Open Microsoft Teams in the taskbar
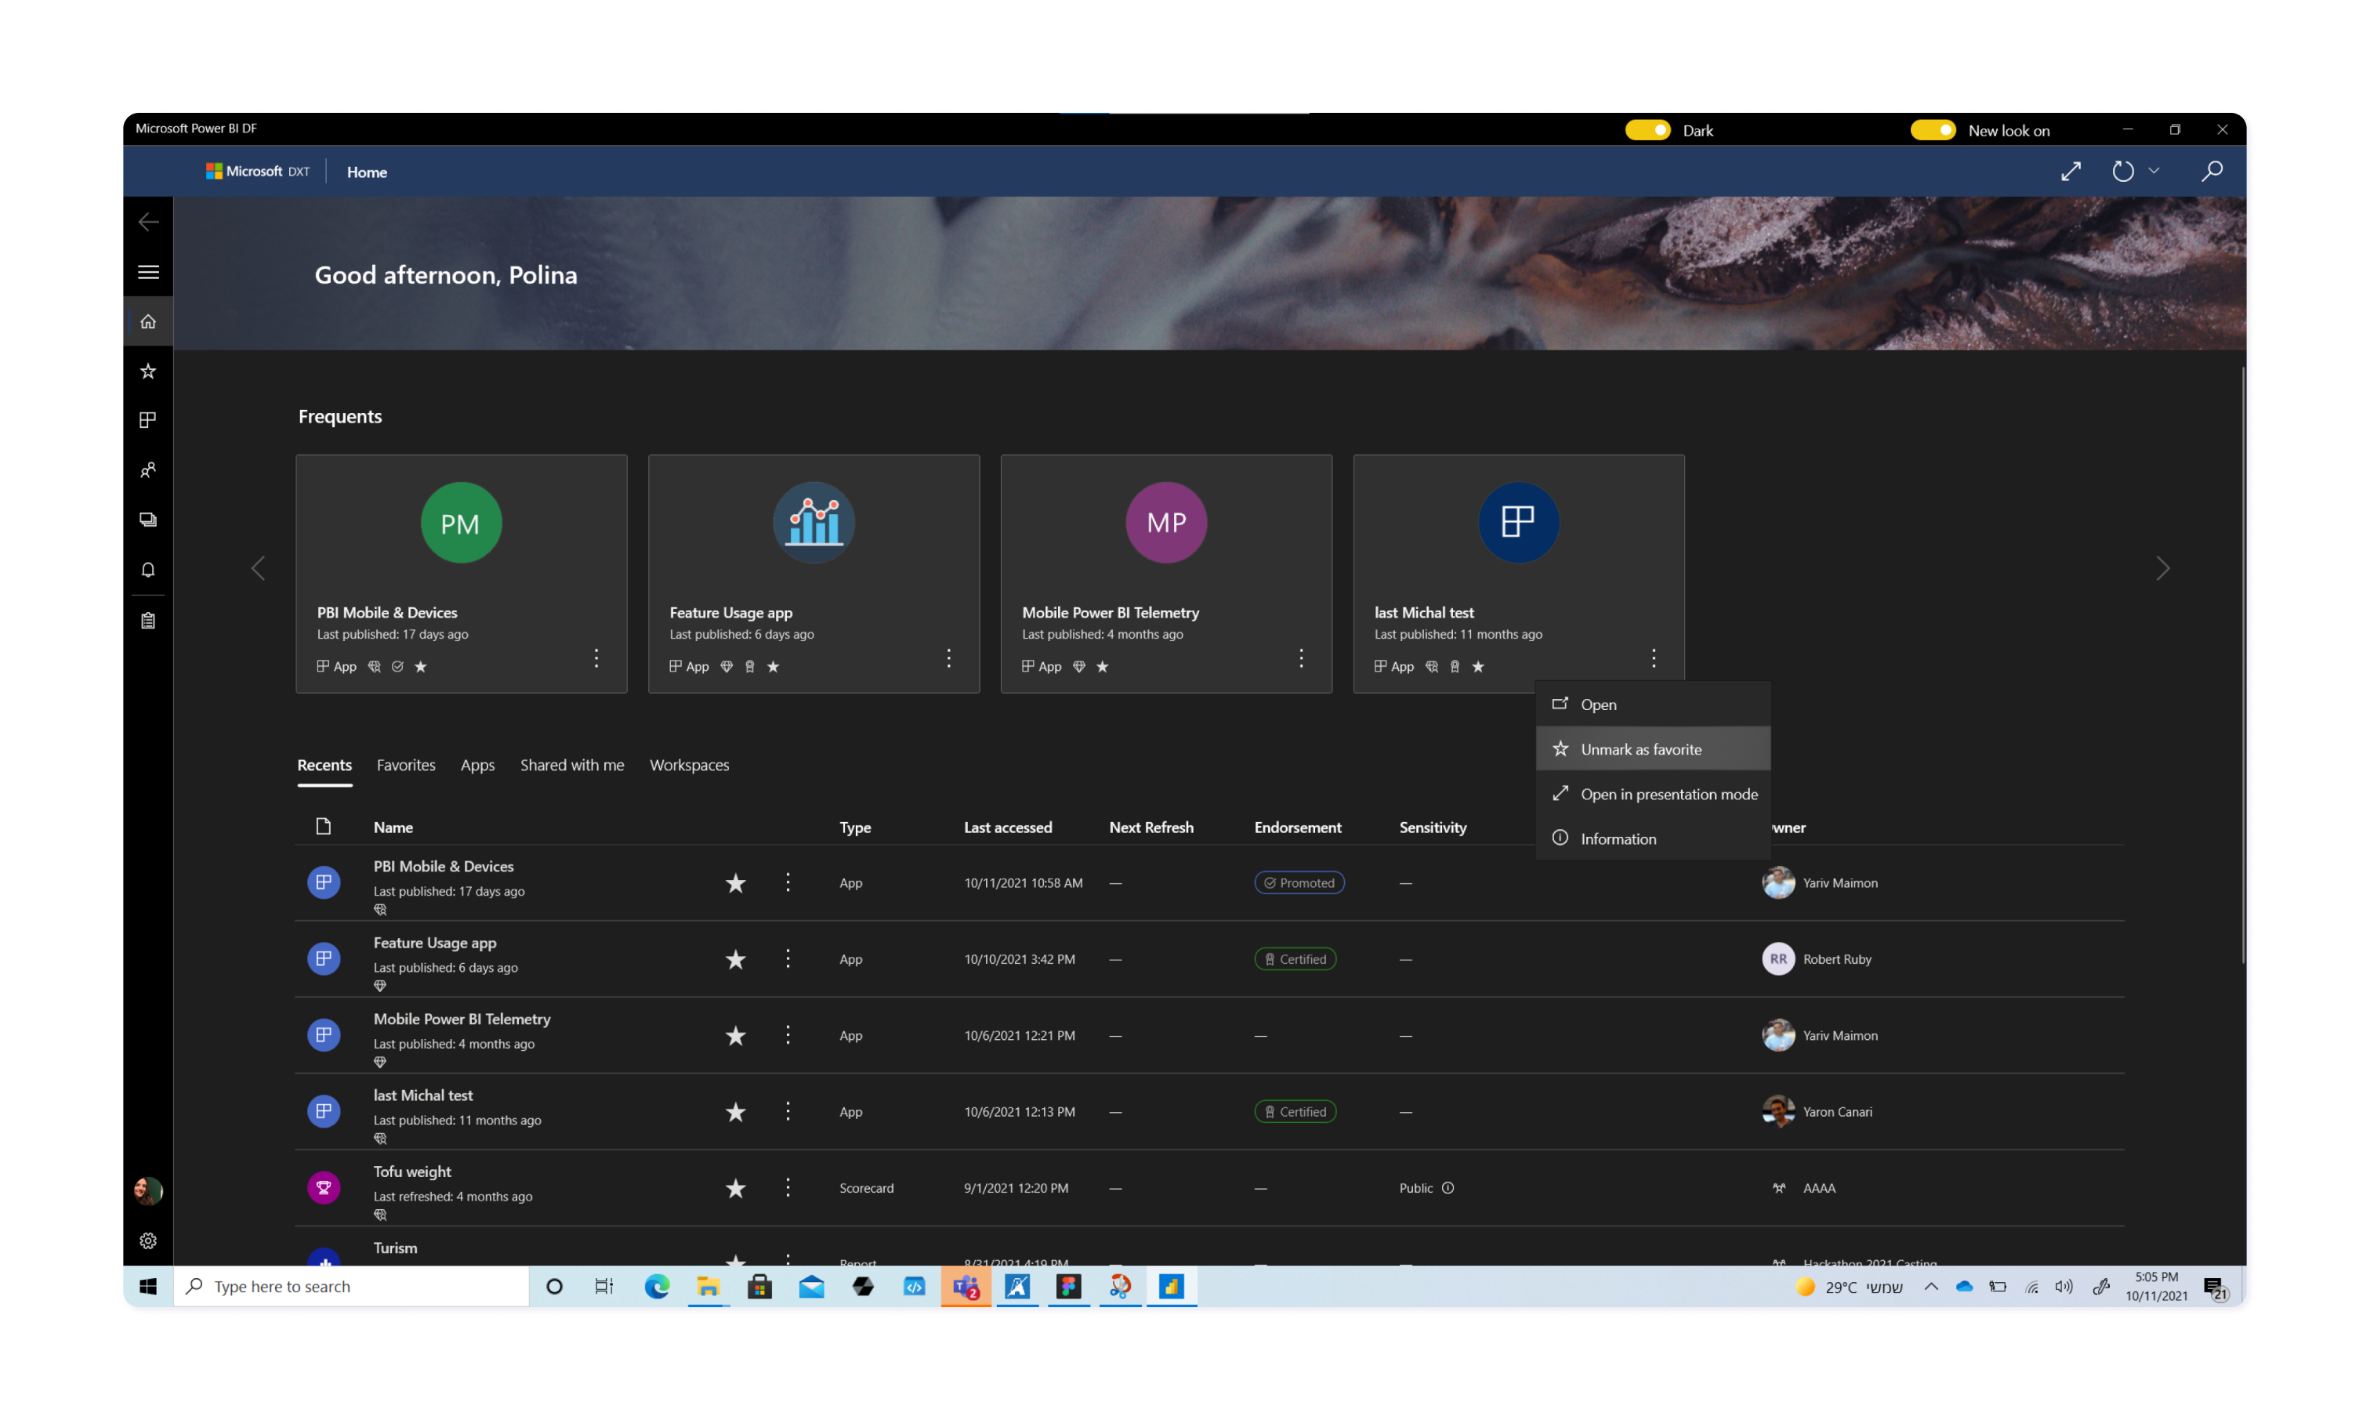Image resolution: width=2370 pixels, height=1420 pixels. [966, 1287]
